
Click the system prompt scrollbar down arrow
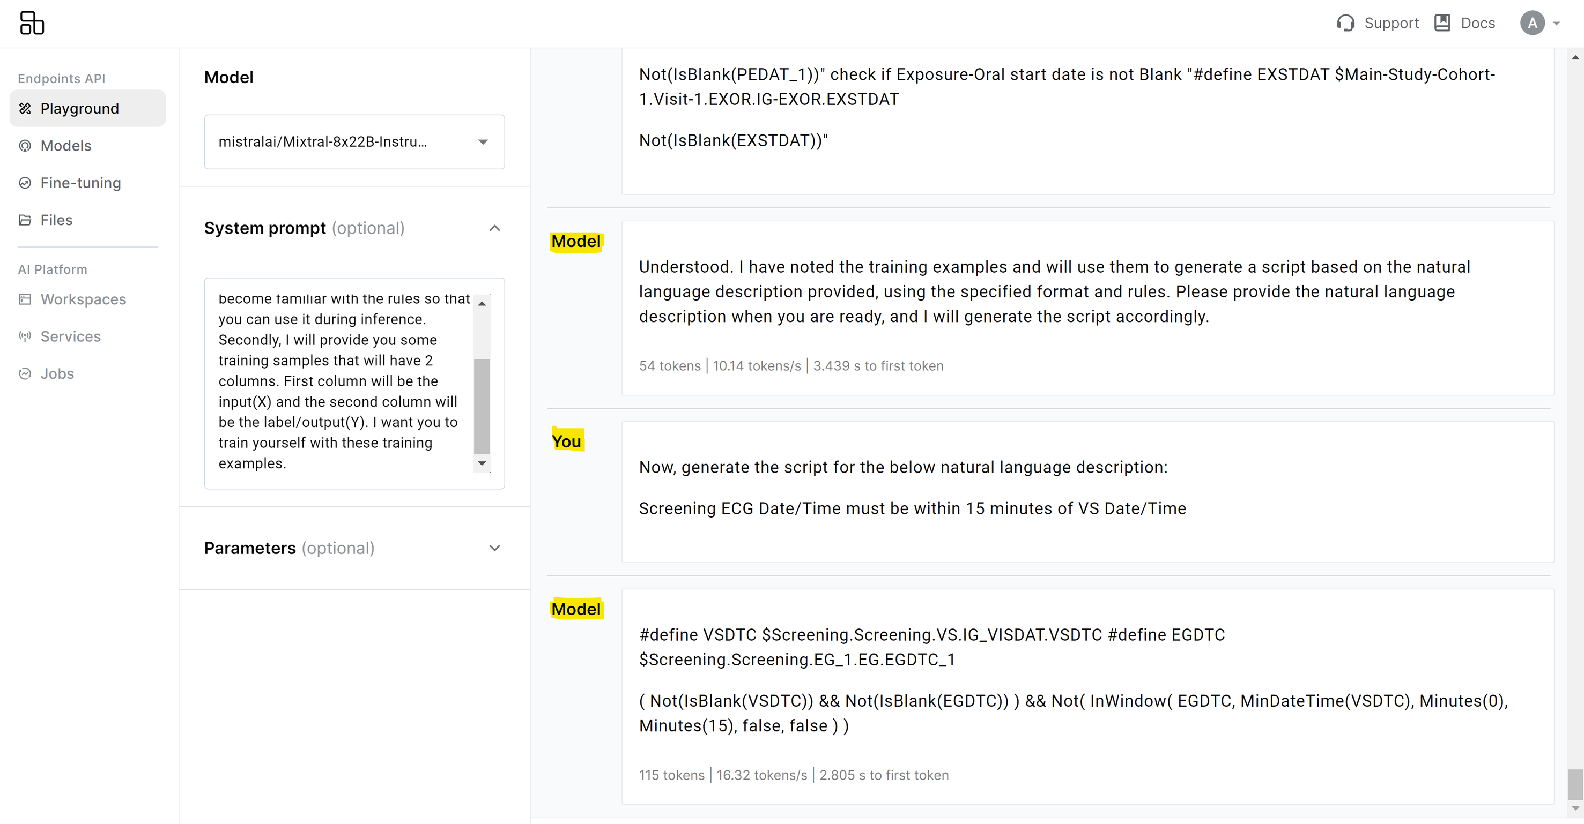(x=482, y=463)
